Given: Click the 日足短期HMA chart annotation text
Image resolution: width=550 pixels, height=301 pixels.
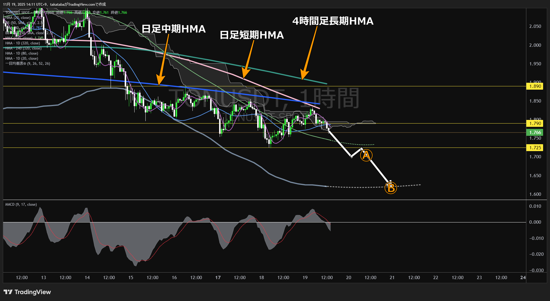Looking at the screenshot, I should click(x=252, y=35).
